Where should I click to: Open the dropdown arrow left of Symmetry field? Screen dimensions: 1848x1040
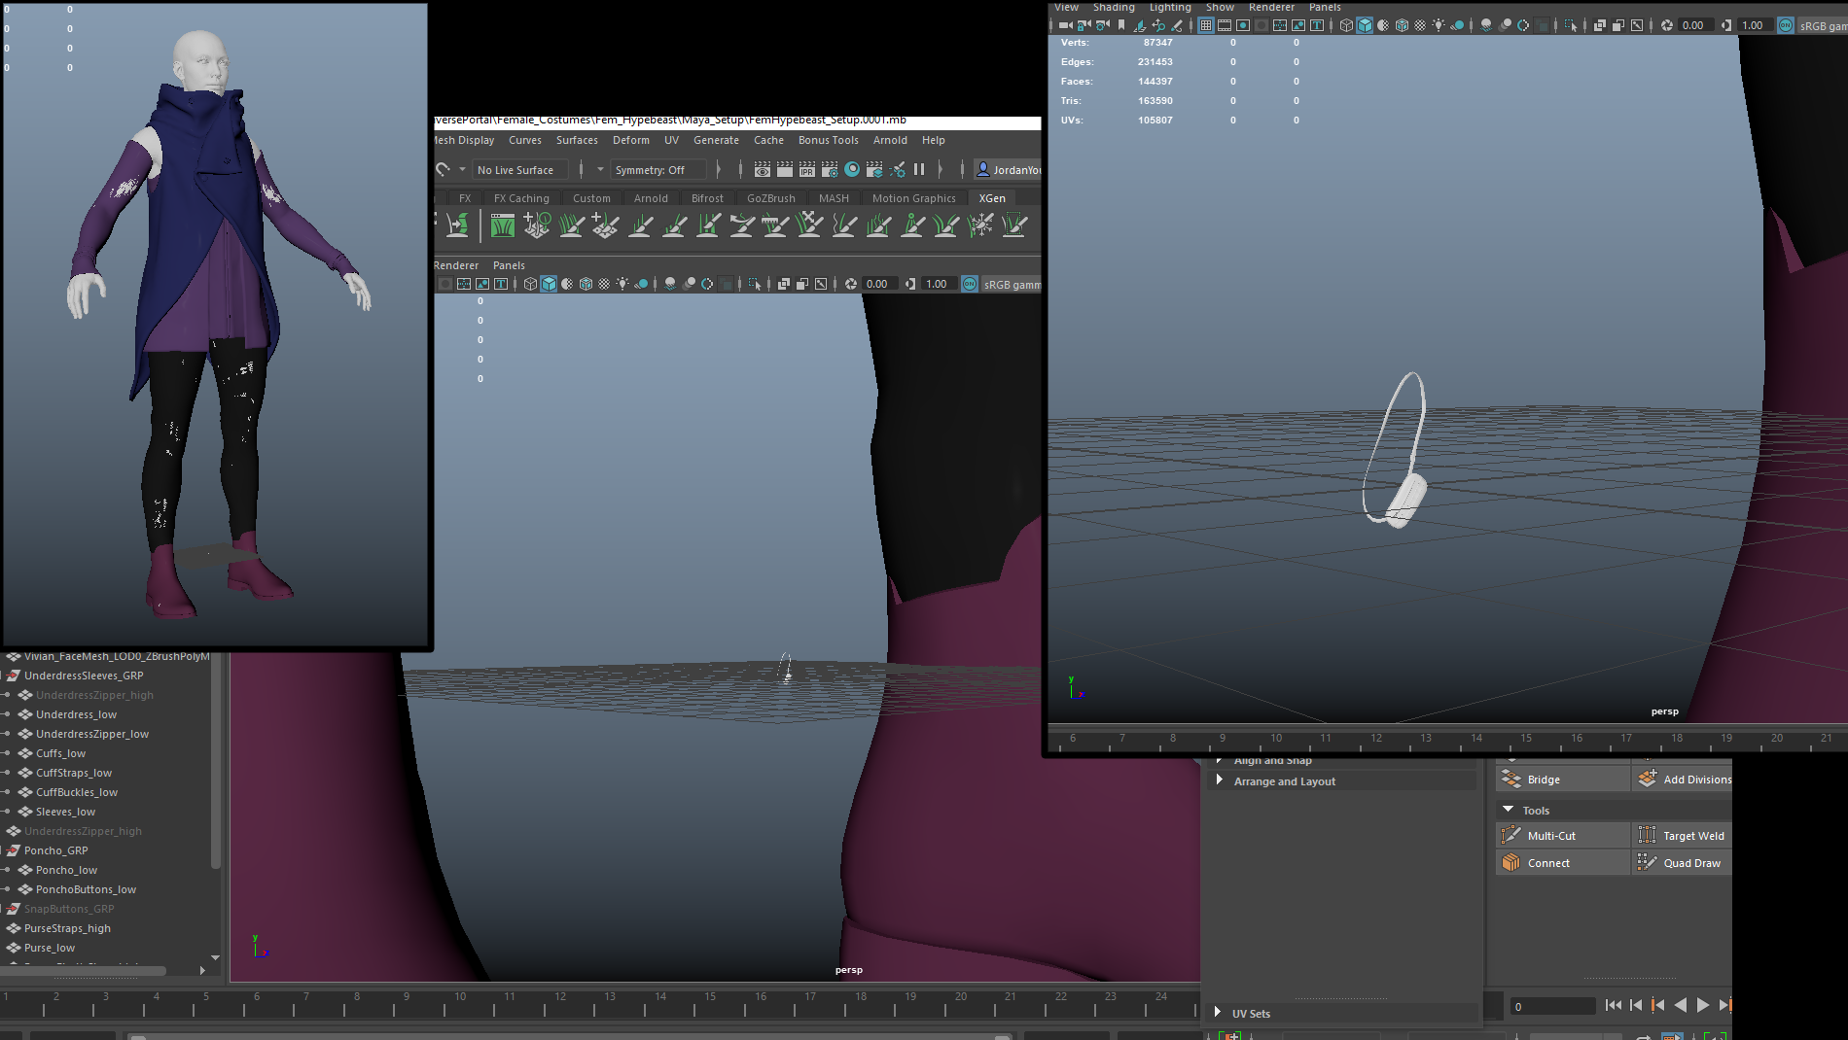[600, 170]
